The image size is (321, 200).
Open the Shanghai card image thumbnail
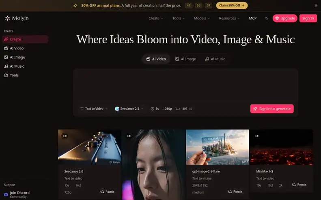click(x=218, y=147)
